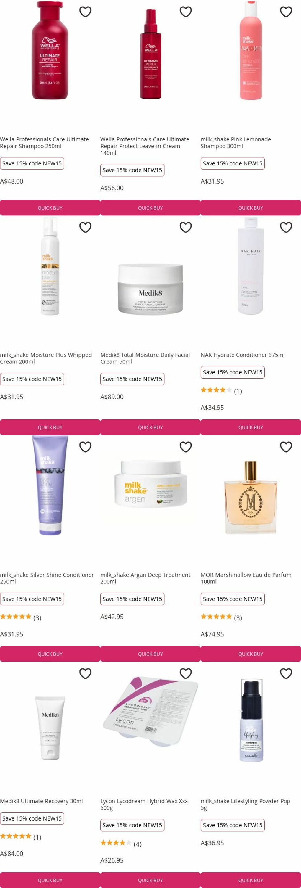Quick buy the Wella Ultimate Repair Shampoo

50,208
